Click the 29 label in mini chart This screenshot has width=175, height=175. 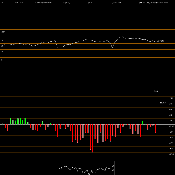113,166
